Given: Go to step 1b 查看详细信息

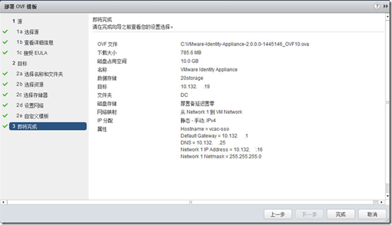Looking at the screenshot, I should point(35,42).
